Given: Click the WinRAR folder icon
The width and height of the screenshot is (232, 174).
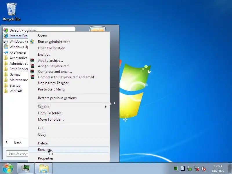Looking at the screenshot, I should click(x=6, y=91).
